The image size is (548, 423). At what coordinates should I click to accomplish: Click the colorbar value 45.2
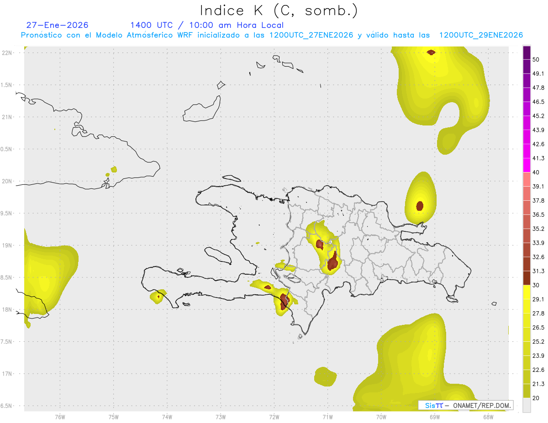pyautogui.click(x=538, y=116)
